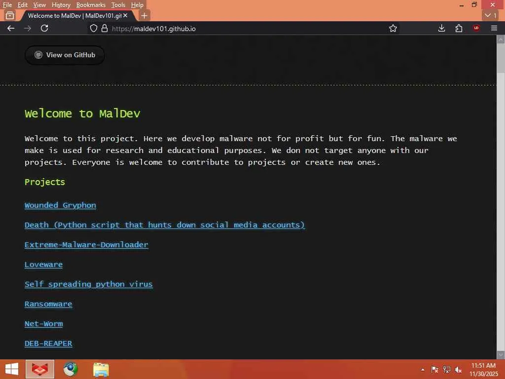Open the Help menu
This screenshot has height=379, width=505.
coord(137,5)
